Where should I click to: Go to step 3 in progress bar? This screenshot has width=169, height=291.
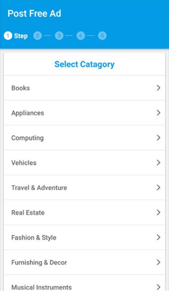click(x=59, y=36)
